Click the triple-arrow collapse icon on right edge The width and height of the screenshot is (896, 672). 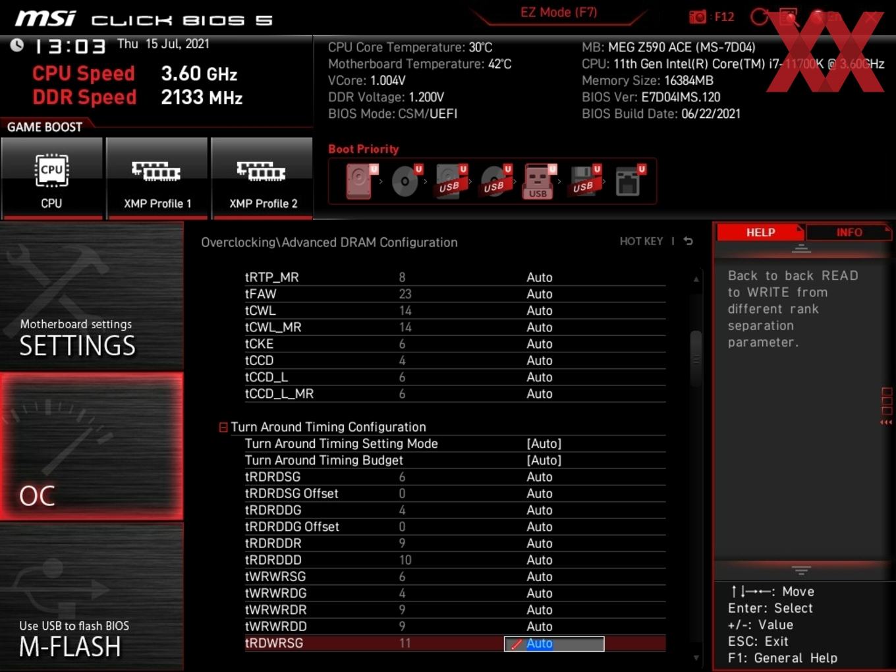tap(886, 422)
